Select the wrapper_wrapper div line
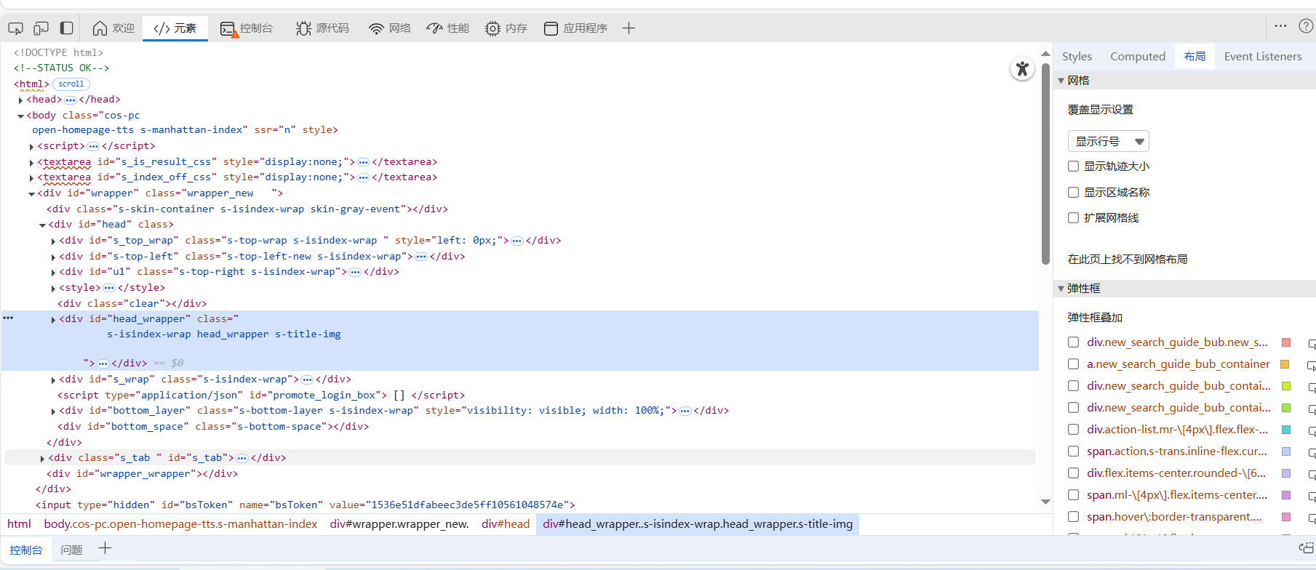This screenshot has height=570, width=1316. click(x=143, y=474)
